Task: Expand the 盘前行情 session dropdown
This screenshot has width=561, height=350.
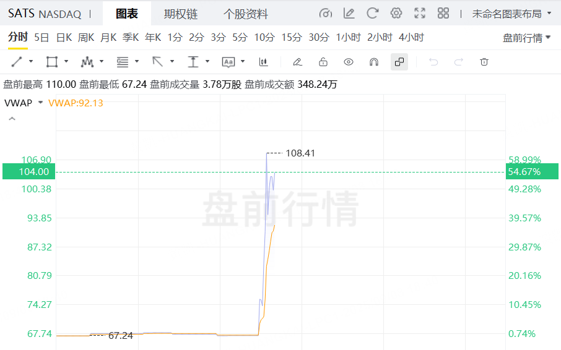Action: (526, 38)
